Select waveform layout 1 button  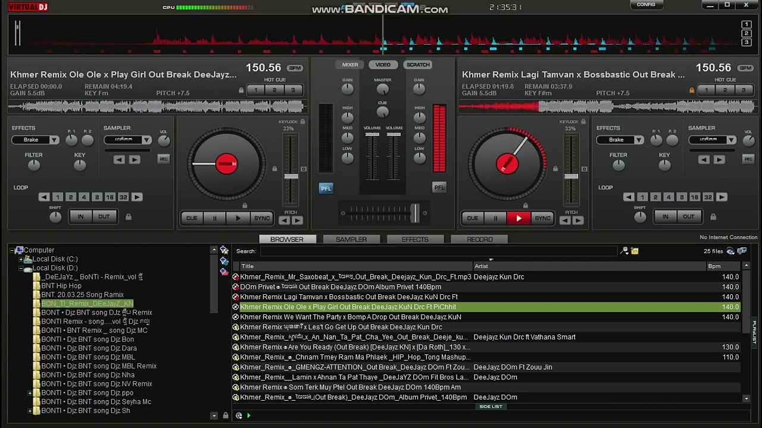click(746, 25)
